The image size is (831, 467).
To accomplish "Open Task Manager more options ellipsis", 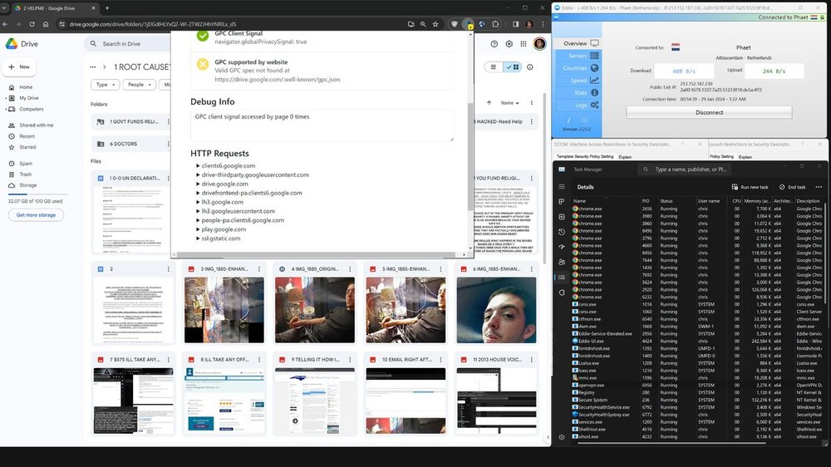I will click(x=819, y=187).
